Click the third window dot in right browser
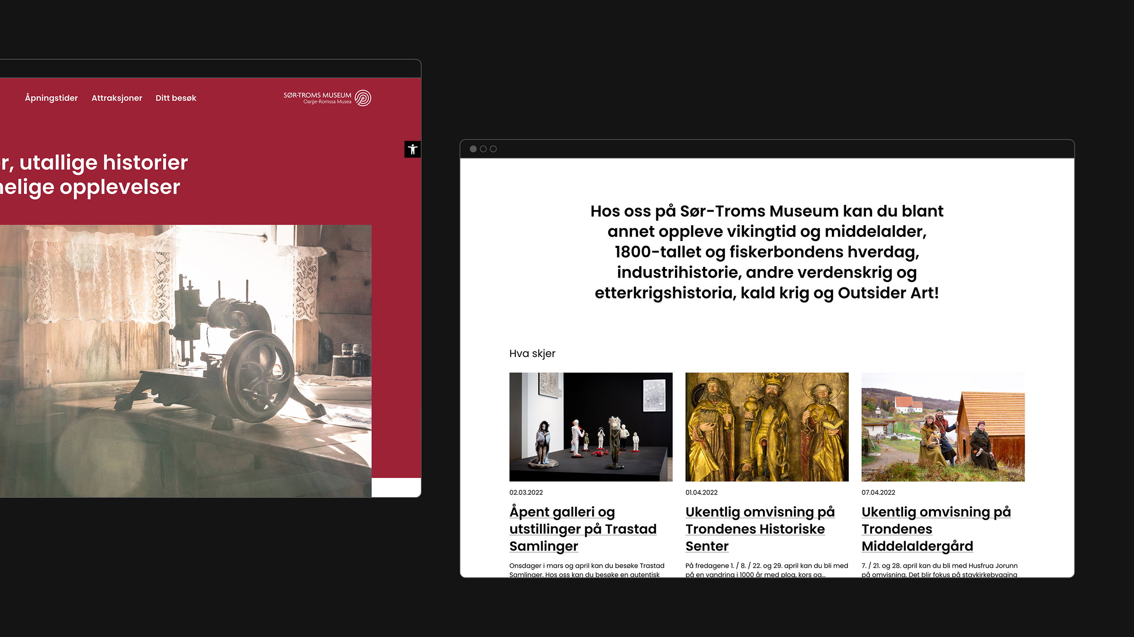Viewport: 1134px width, 637px height. tap(493, 149)
